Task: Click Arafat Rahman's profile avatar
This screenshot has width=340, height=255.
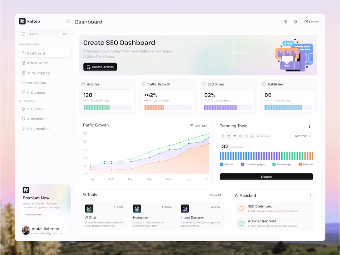Action: pyautogui.click(x=26, y=231)
